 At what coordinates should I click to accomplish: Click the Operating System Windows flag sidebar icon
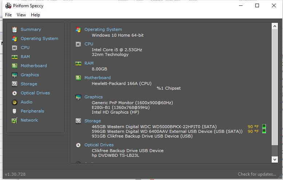click(x=15, y=39)
